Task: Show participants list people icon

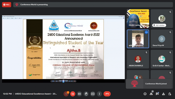Action: tap(151, 94)
